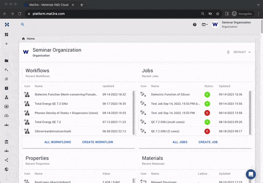This screenshot has width=263, height=183.
Task: Open the help question mark icon
Action: (195, 25)
